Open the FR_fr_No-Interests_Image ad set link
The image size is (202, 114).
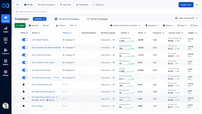41,78
